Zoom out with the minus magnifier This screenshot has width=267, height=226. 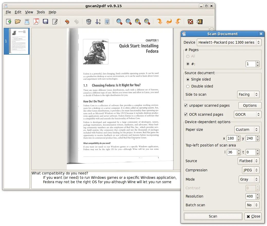click(x=147, y=22)
